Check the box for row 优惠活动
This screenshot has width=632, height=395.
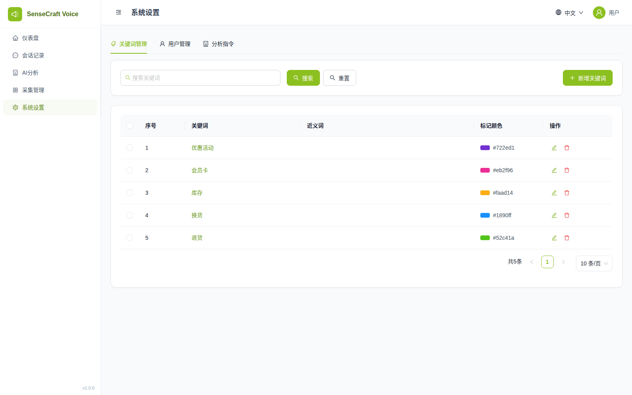click(130, 148)
